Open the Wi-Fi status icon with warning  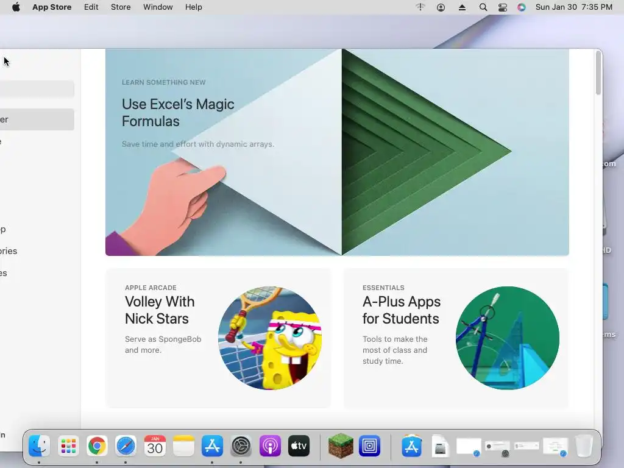pos(420,7)
